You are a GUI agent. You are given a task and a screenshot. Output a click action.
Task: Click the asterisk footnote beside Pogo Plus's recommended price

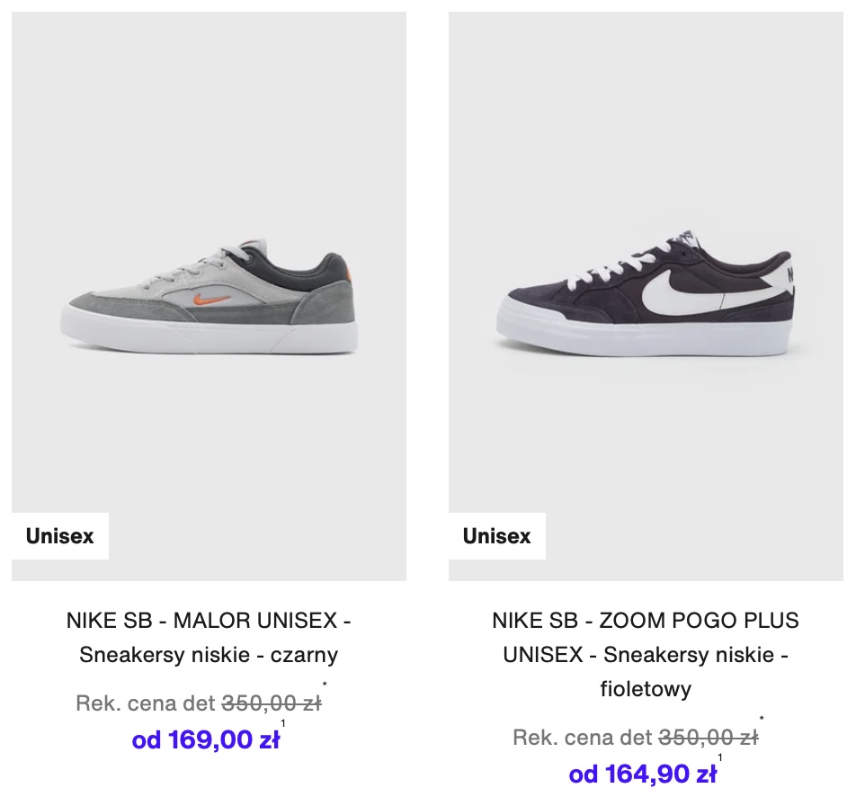[762, 719]
